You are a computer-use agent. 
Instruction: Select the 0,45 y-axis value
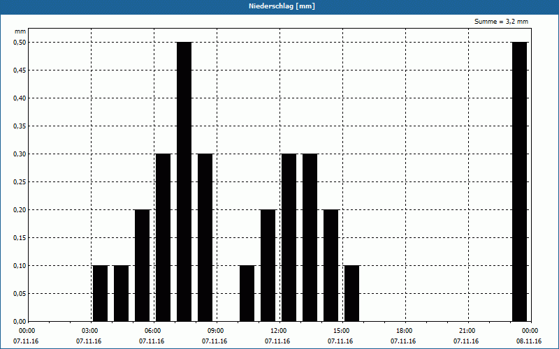pyautogui.click(x=20, y=70)
